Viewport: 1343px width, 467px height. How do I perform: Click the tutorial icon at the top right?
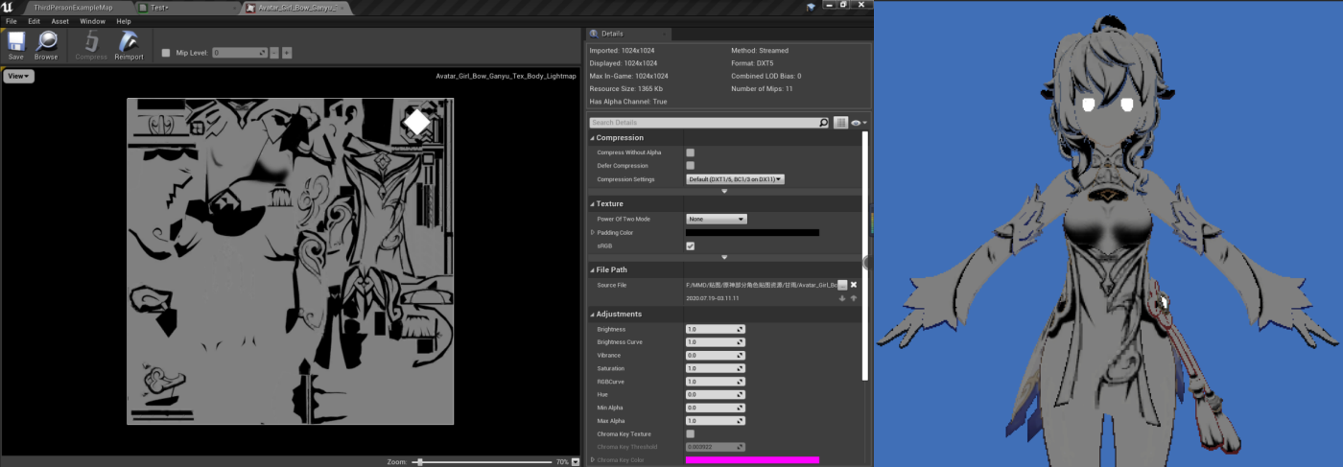tap(811, 6)
